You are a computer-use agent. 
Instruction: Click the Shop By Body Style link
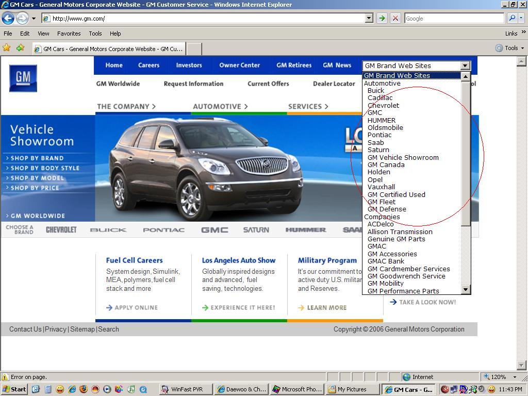(45, 168)
